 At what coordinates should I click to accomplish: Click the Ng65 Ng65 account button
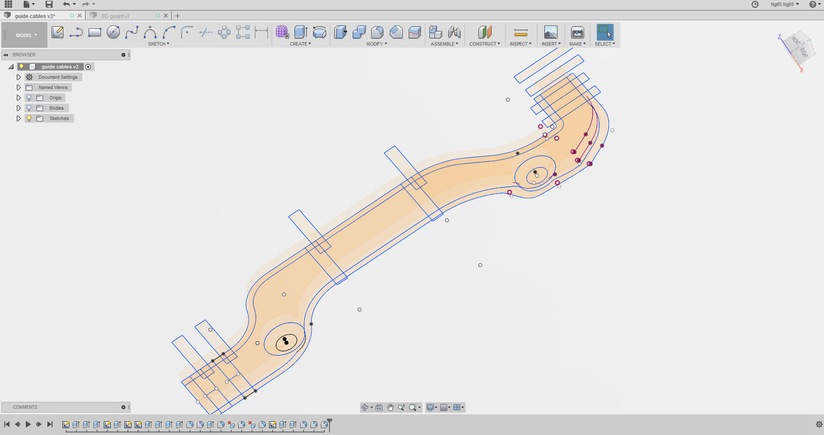(x=784, y=4)
